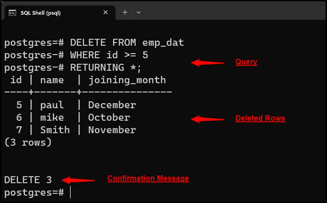
Task: Select the row for Smith, November
Action: click(x=76, y=130)
